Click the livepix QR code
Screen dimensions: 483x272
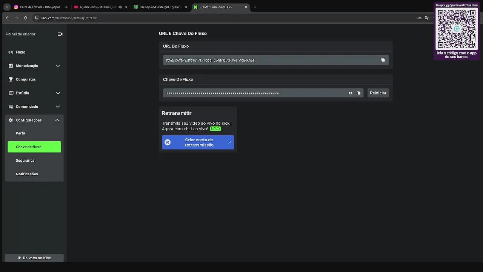(457, 28)
